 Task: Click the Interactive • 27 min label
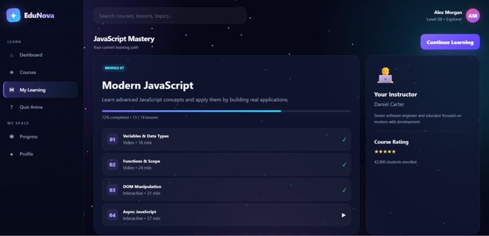141,218
